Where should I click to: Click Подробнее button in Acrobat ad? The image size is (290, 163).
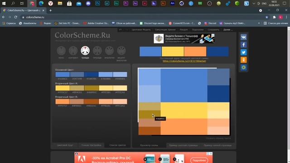coord(199,160)
